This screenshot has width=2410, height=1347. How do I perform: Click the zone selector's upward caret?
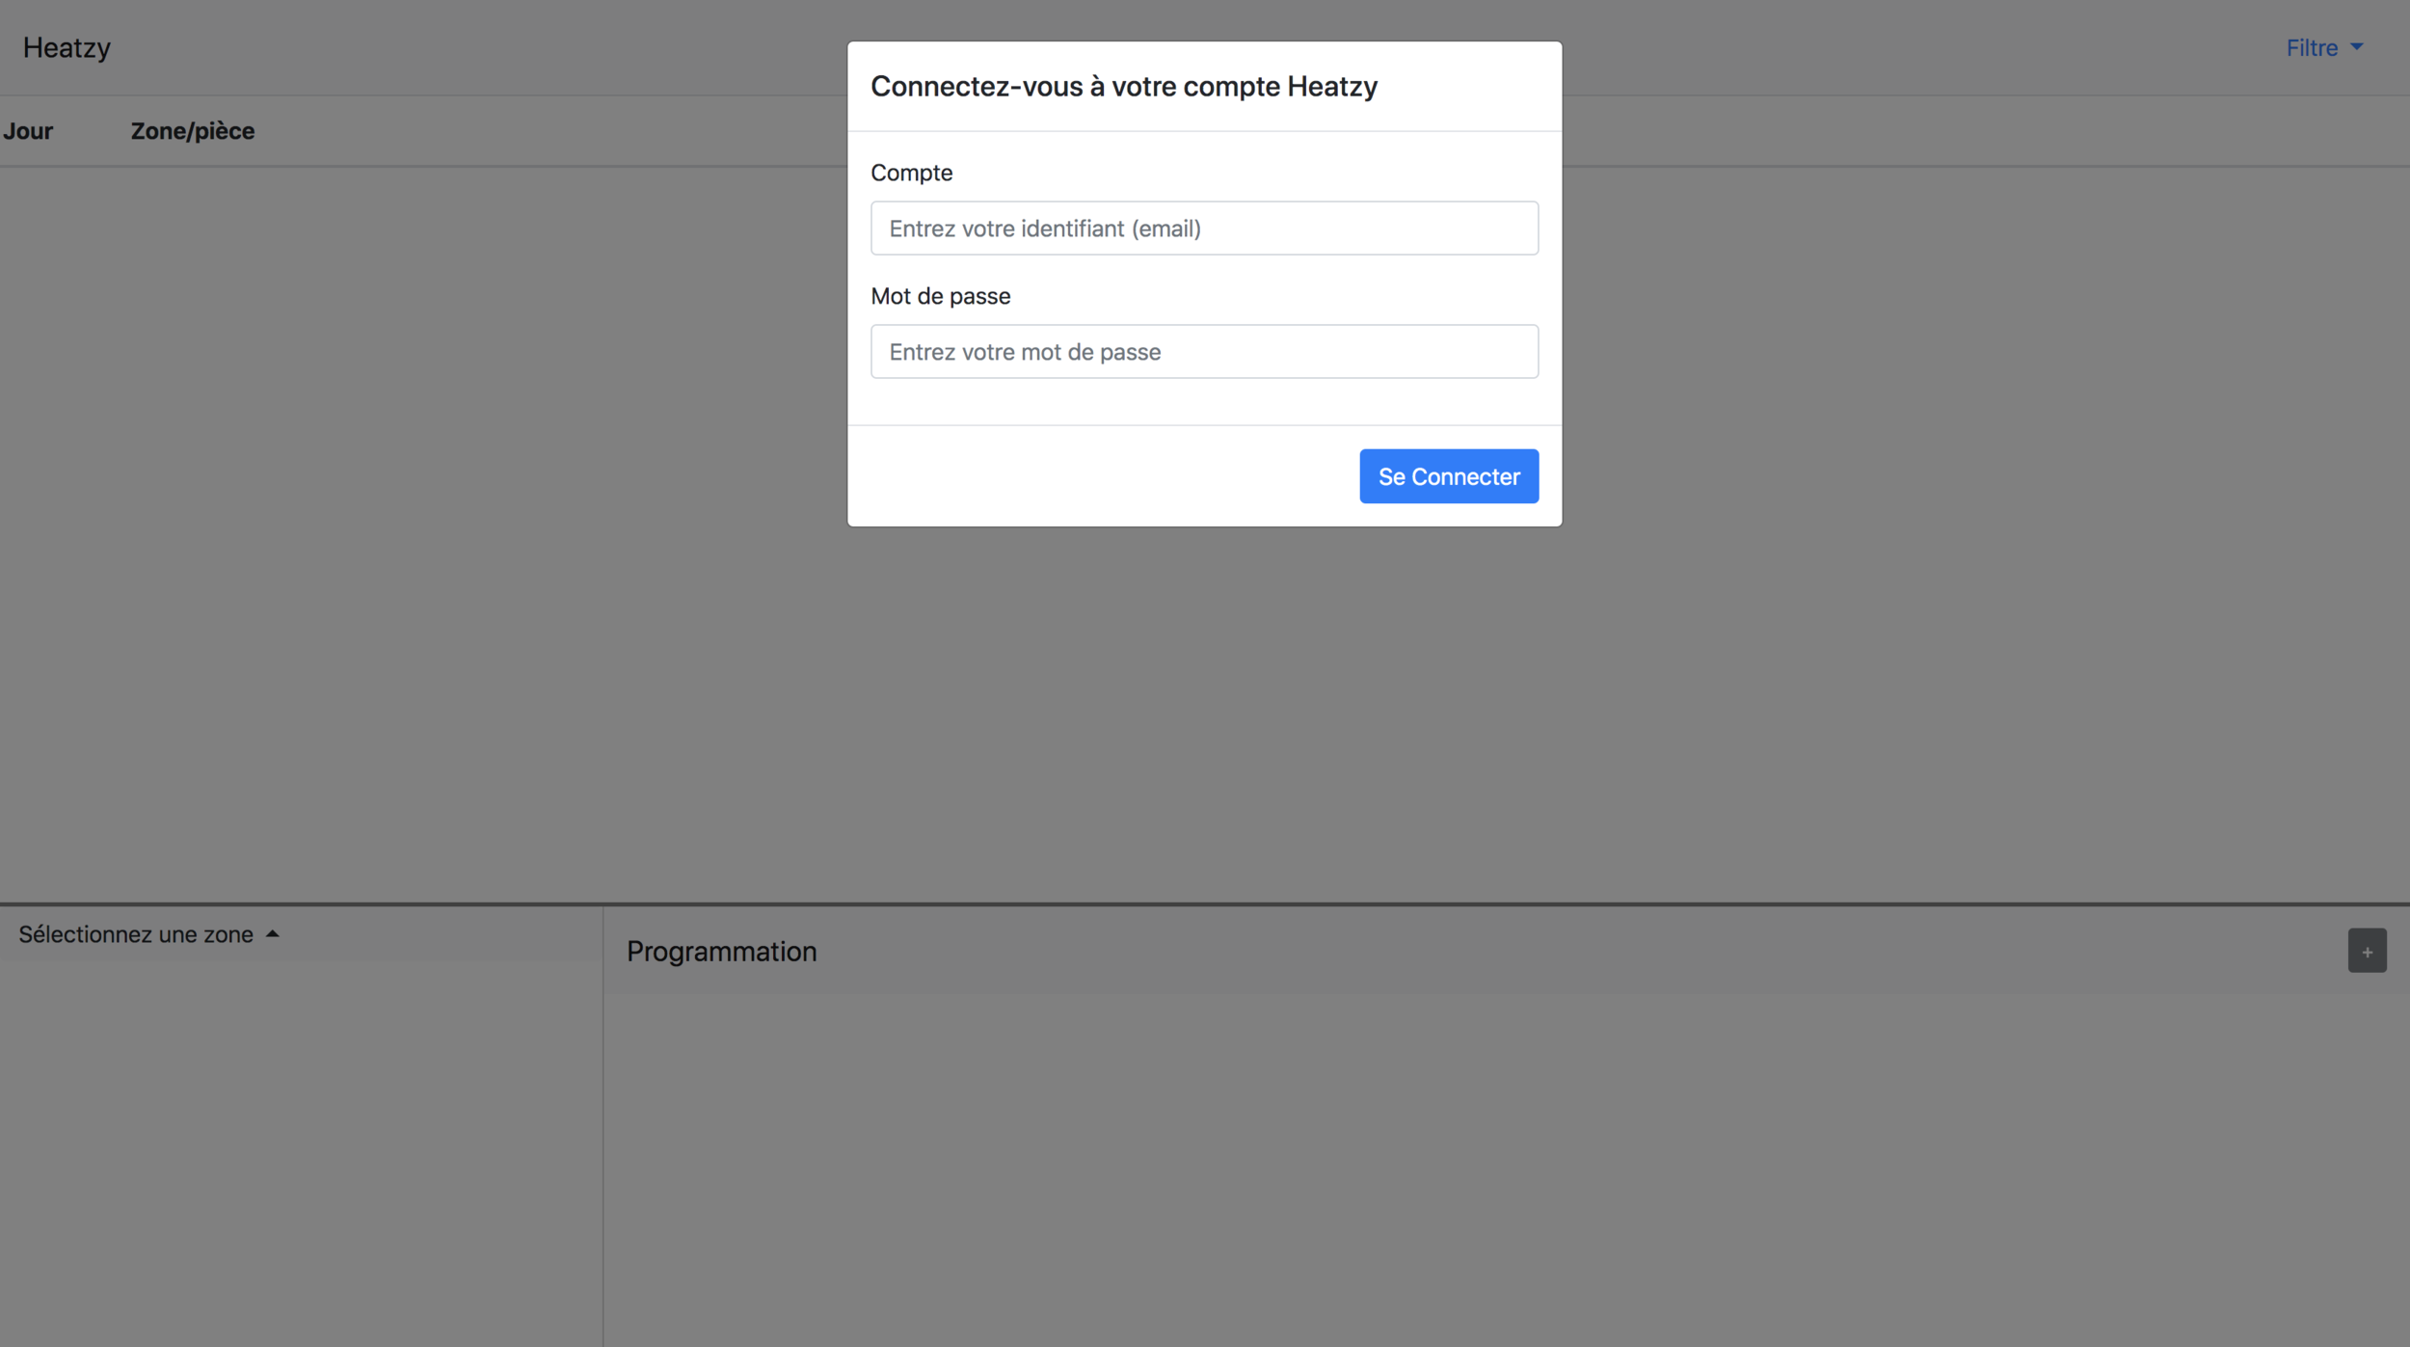pyautogui.click(x=272, y=933)
